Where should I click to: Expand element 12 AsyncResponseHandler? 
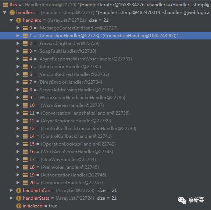click(x=18, y=121)
